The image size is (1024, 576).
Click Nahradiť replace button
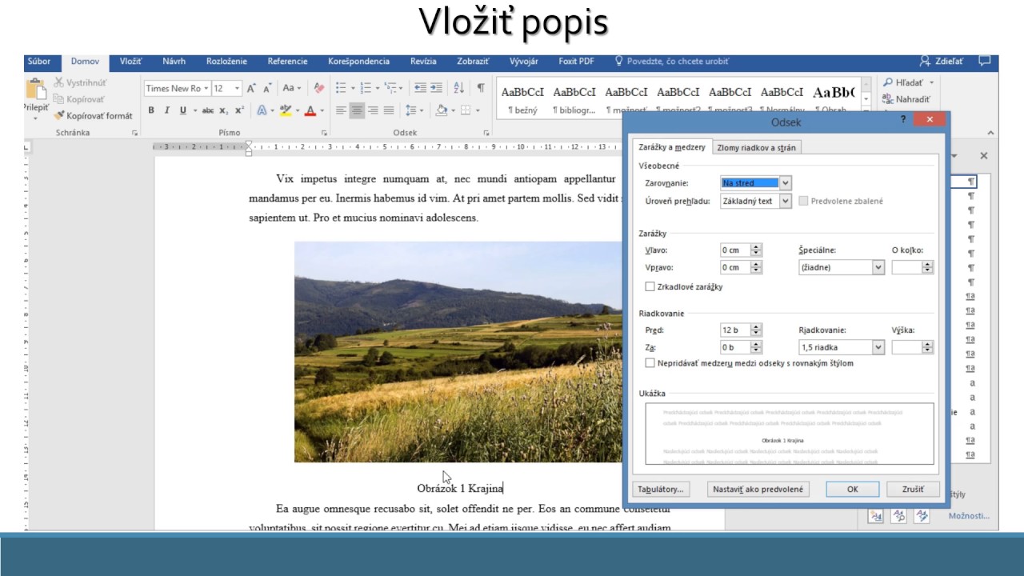pyautogui.click(x=906, y=99)
